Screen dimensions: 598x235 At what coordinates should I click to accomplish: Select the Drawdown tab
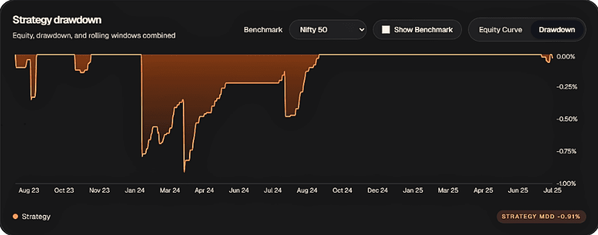click(557, 30)
